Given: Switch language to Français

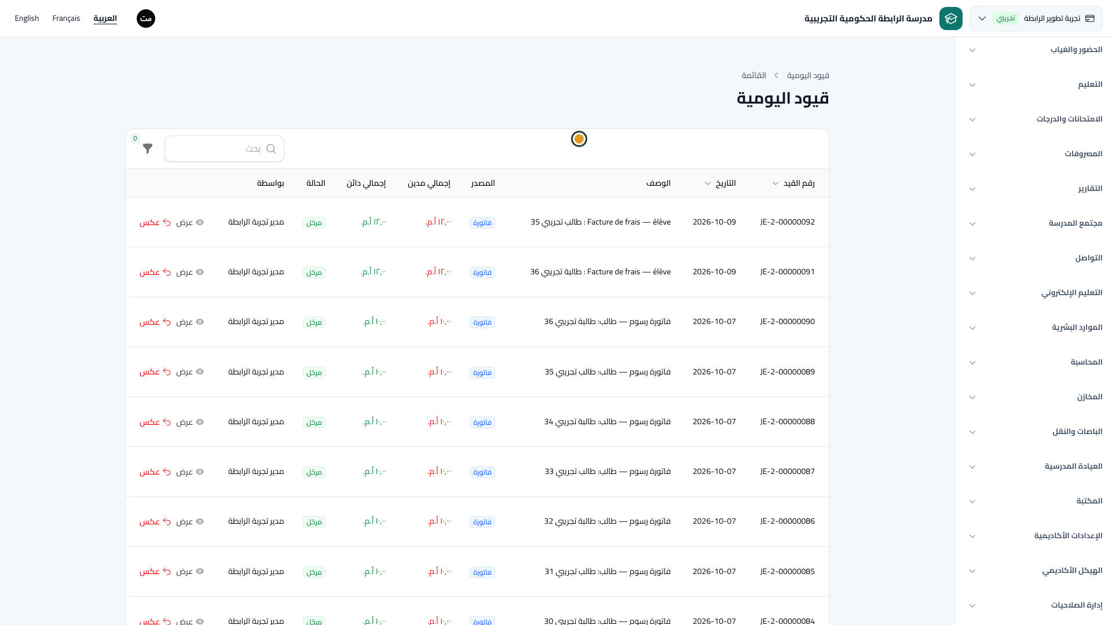Looking at the screenshot, I should click(66, 19).
